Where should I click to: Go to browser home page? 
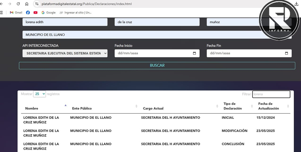27,4
